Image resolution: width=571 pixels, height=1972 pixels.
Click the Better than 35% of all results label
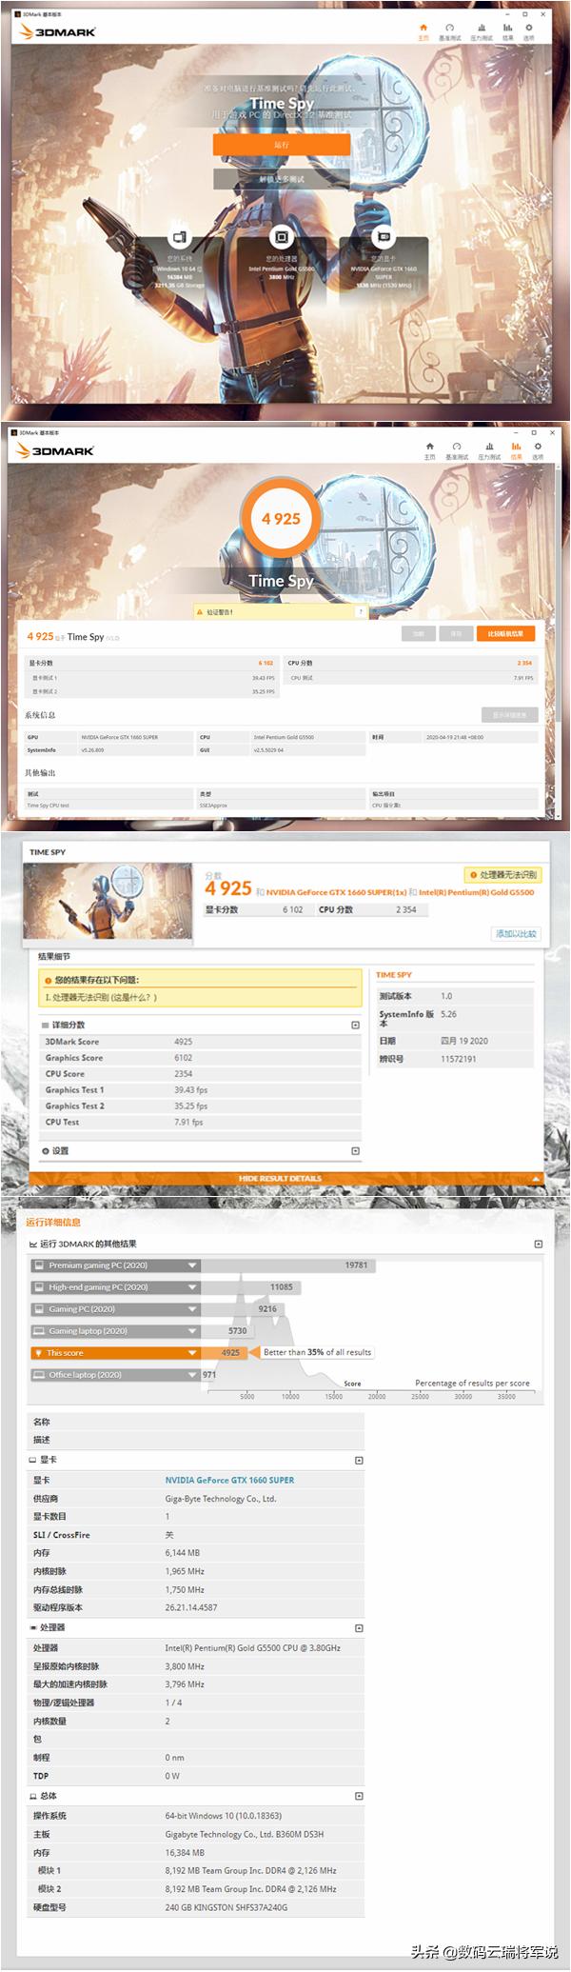(x=317, y=1352)
